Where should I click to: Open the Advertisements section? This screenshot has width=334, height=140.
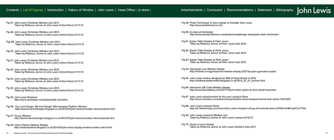(191, 10)
